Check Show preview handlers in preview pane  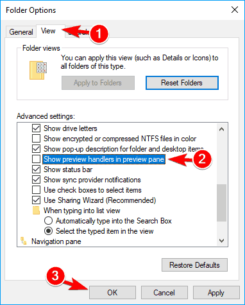coord(36,159)
